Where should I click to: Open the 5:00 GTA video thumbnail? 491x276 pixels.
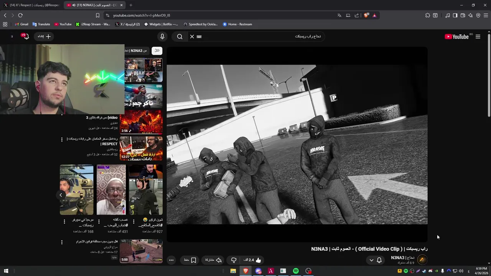click(141, 251)
